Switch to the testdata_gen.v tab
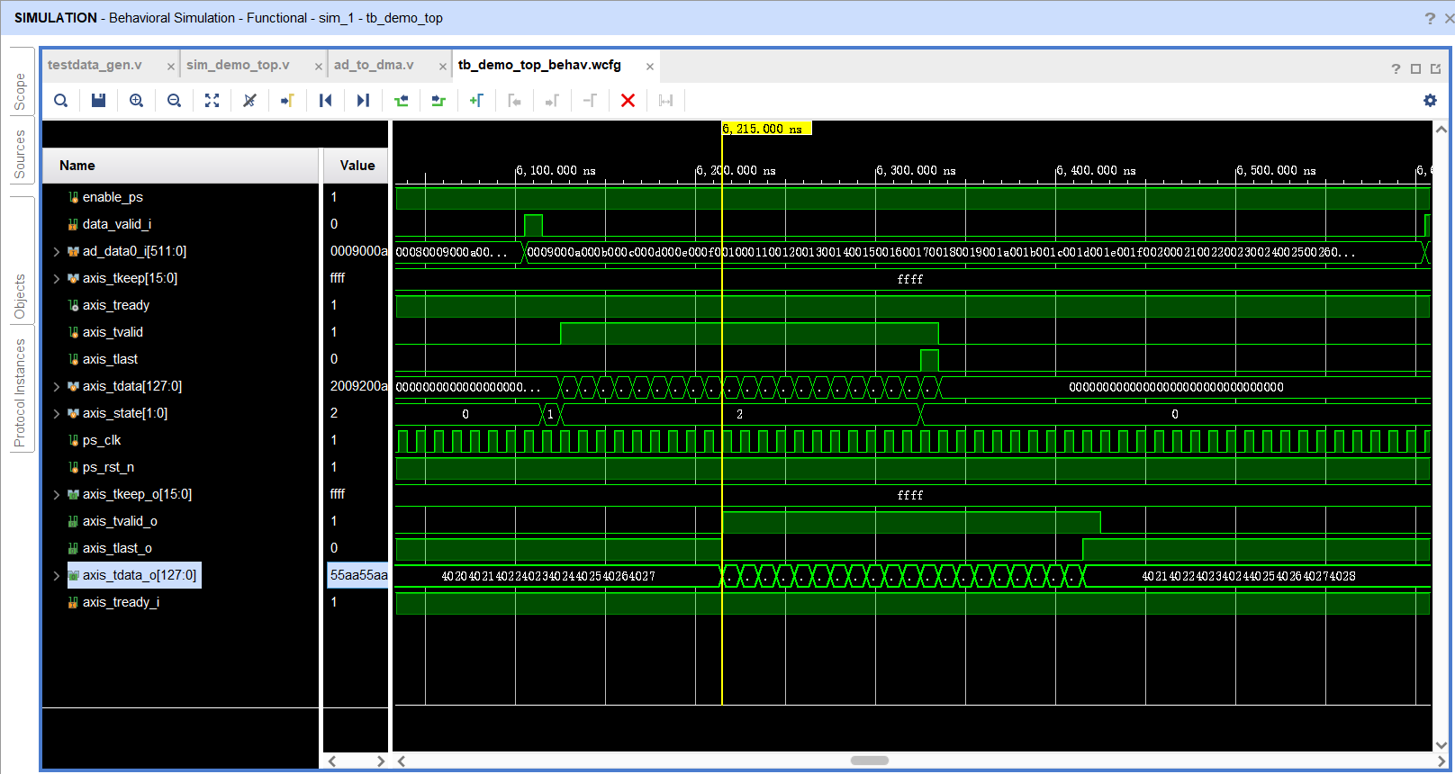The image size is (1455, 774). (x=95, y=65)
